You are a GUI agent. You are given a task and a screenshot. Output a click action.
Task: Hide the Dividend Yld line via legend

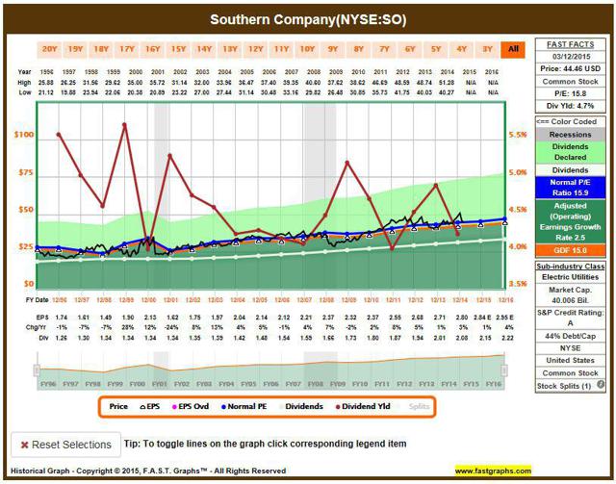363,407
